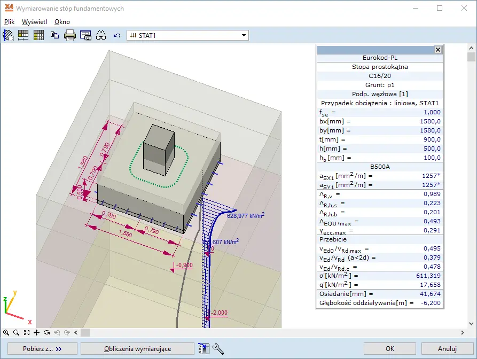Close the Eurokod-PL results panel
The image size is (477, 359).
pyautogui.click(x=438, y=50)
